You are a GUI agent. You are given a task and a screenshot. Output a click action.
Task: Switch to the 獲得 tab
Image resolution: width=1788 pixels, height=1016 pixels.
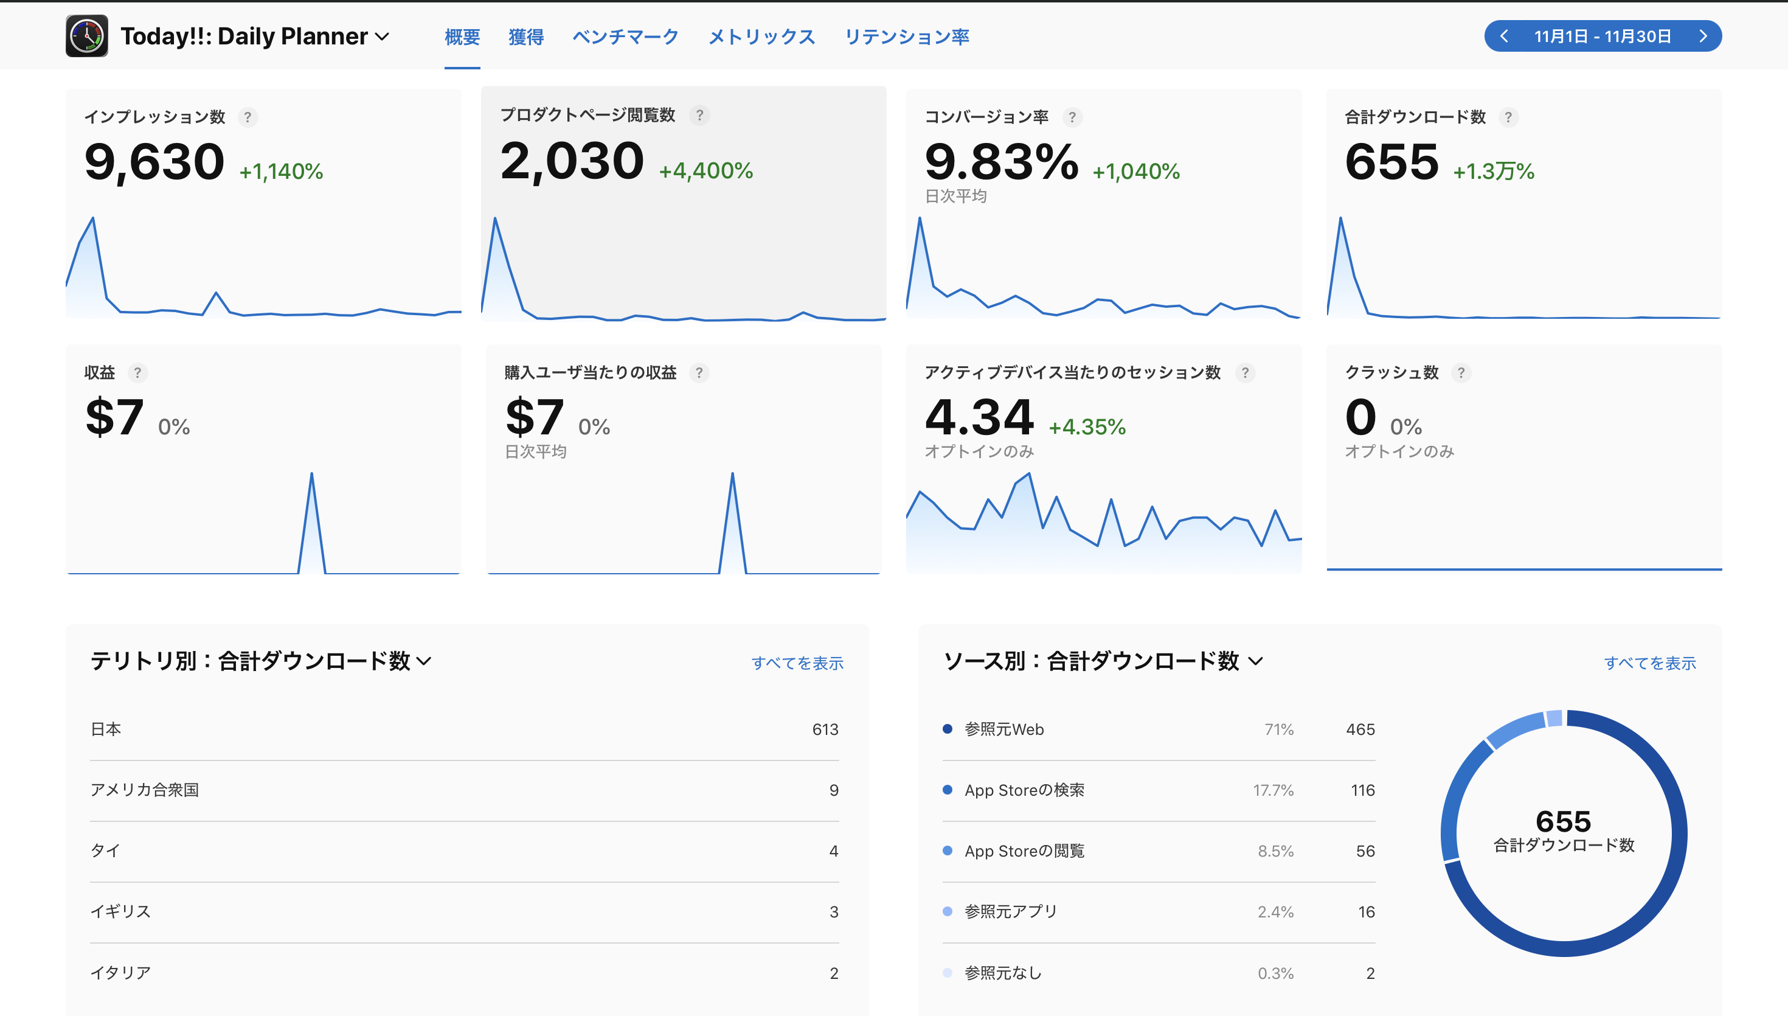point(526,37)
